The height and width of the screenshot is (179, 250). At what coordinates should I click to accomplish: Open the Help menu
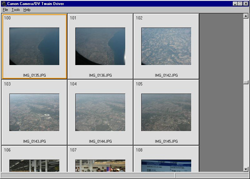27,10
